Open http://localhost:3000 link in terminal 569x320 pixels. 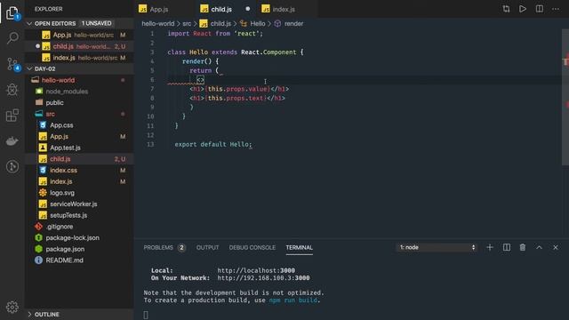pyautogui.click(x=256, y=270)
